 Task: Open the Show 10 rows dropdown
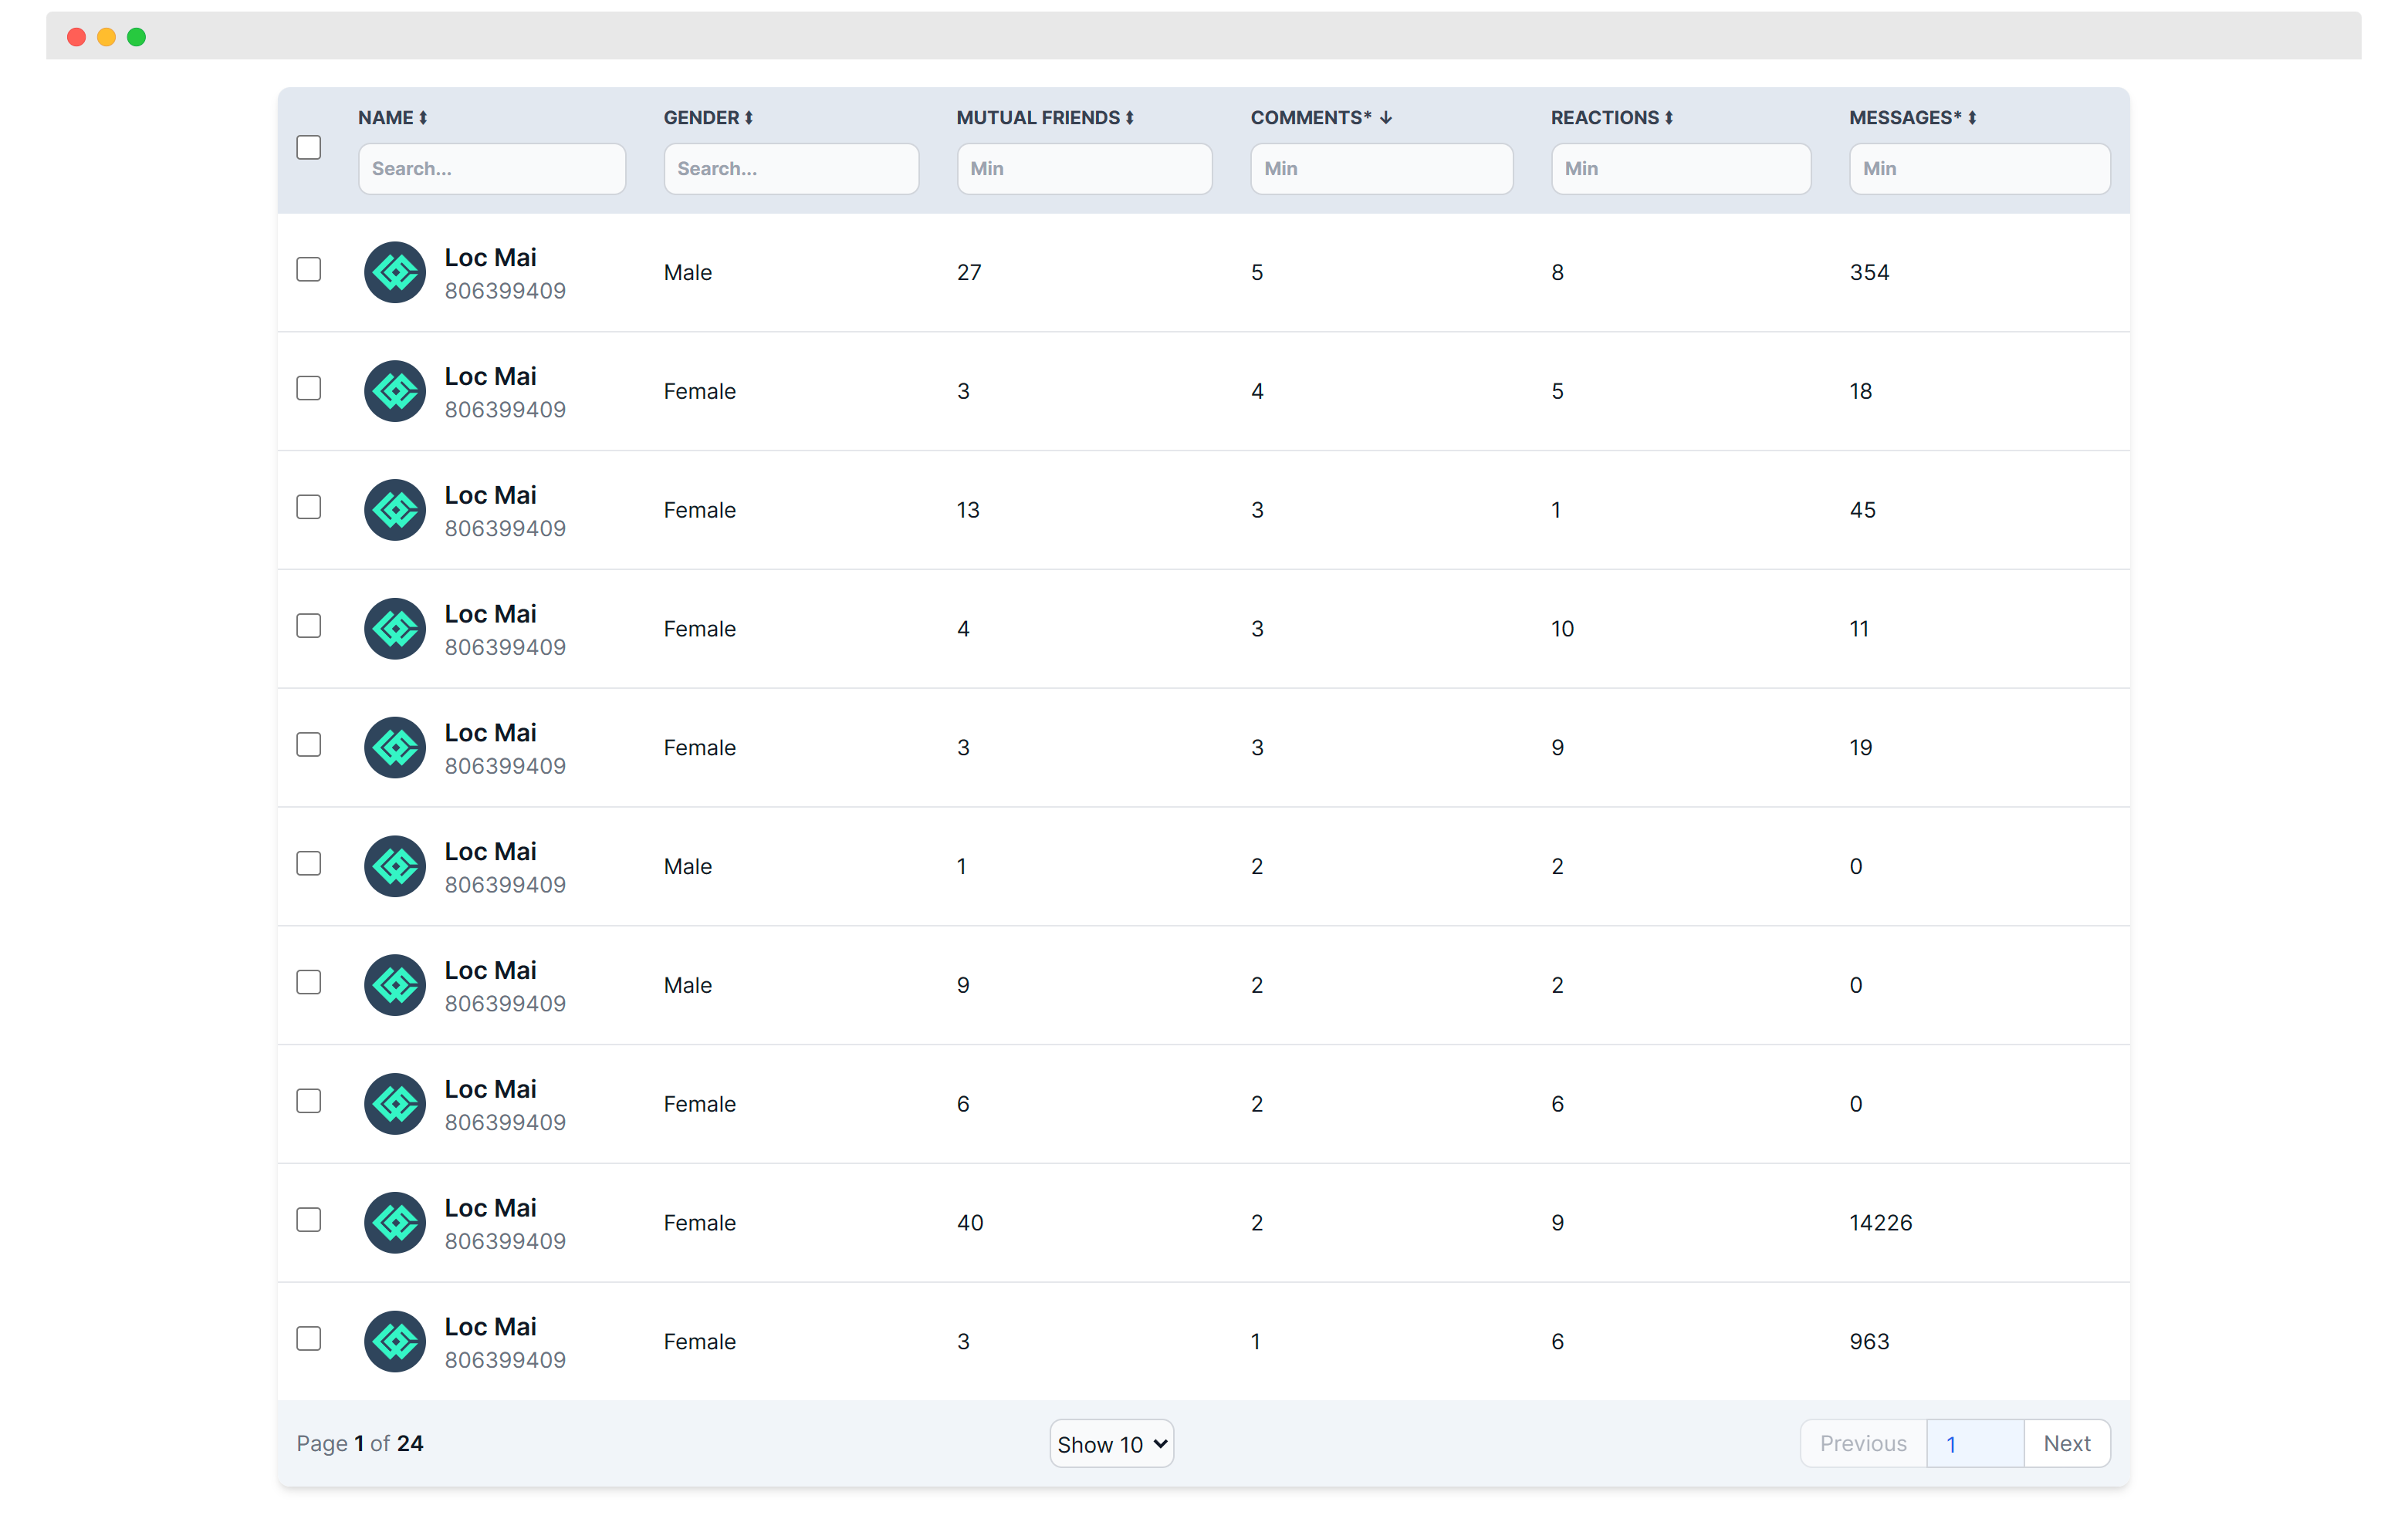tap(1111, 1443)
